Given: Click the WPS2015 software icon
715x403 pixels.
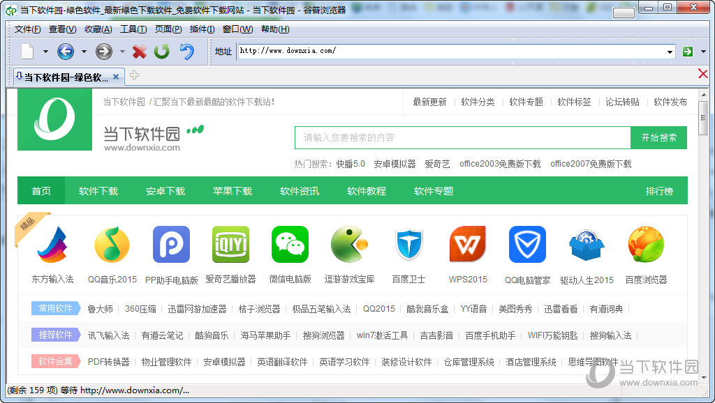Looking at the screenshot, I should (x=467, y=245).
